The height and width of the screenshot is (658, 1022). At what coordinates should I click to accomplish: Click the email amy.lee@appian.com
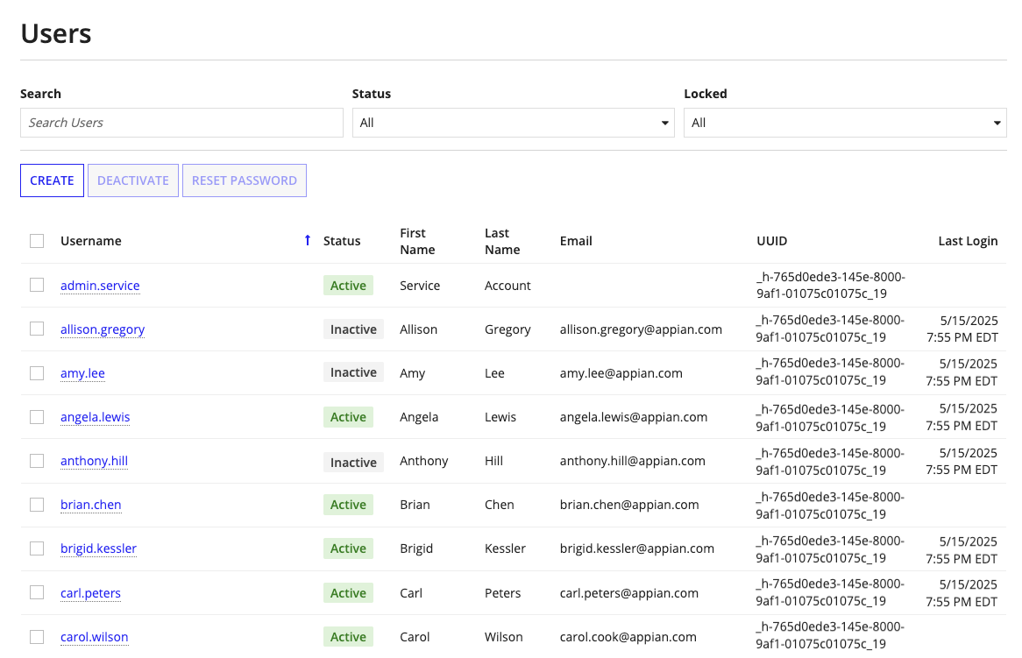621,373
